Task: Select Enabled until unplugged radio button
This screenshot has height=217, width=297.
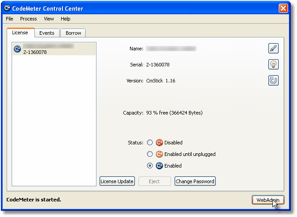Action: point(150,154)
